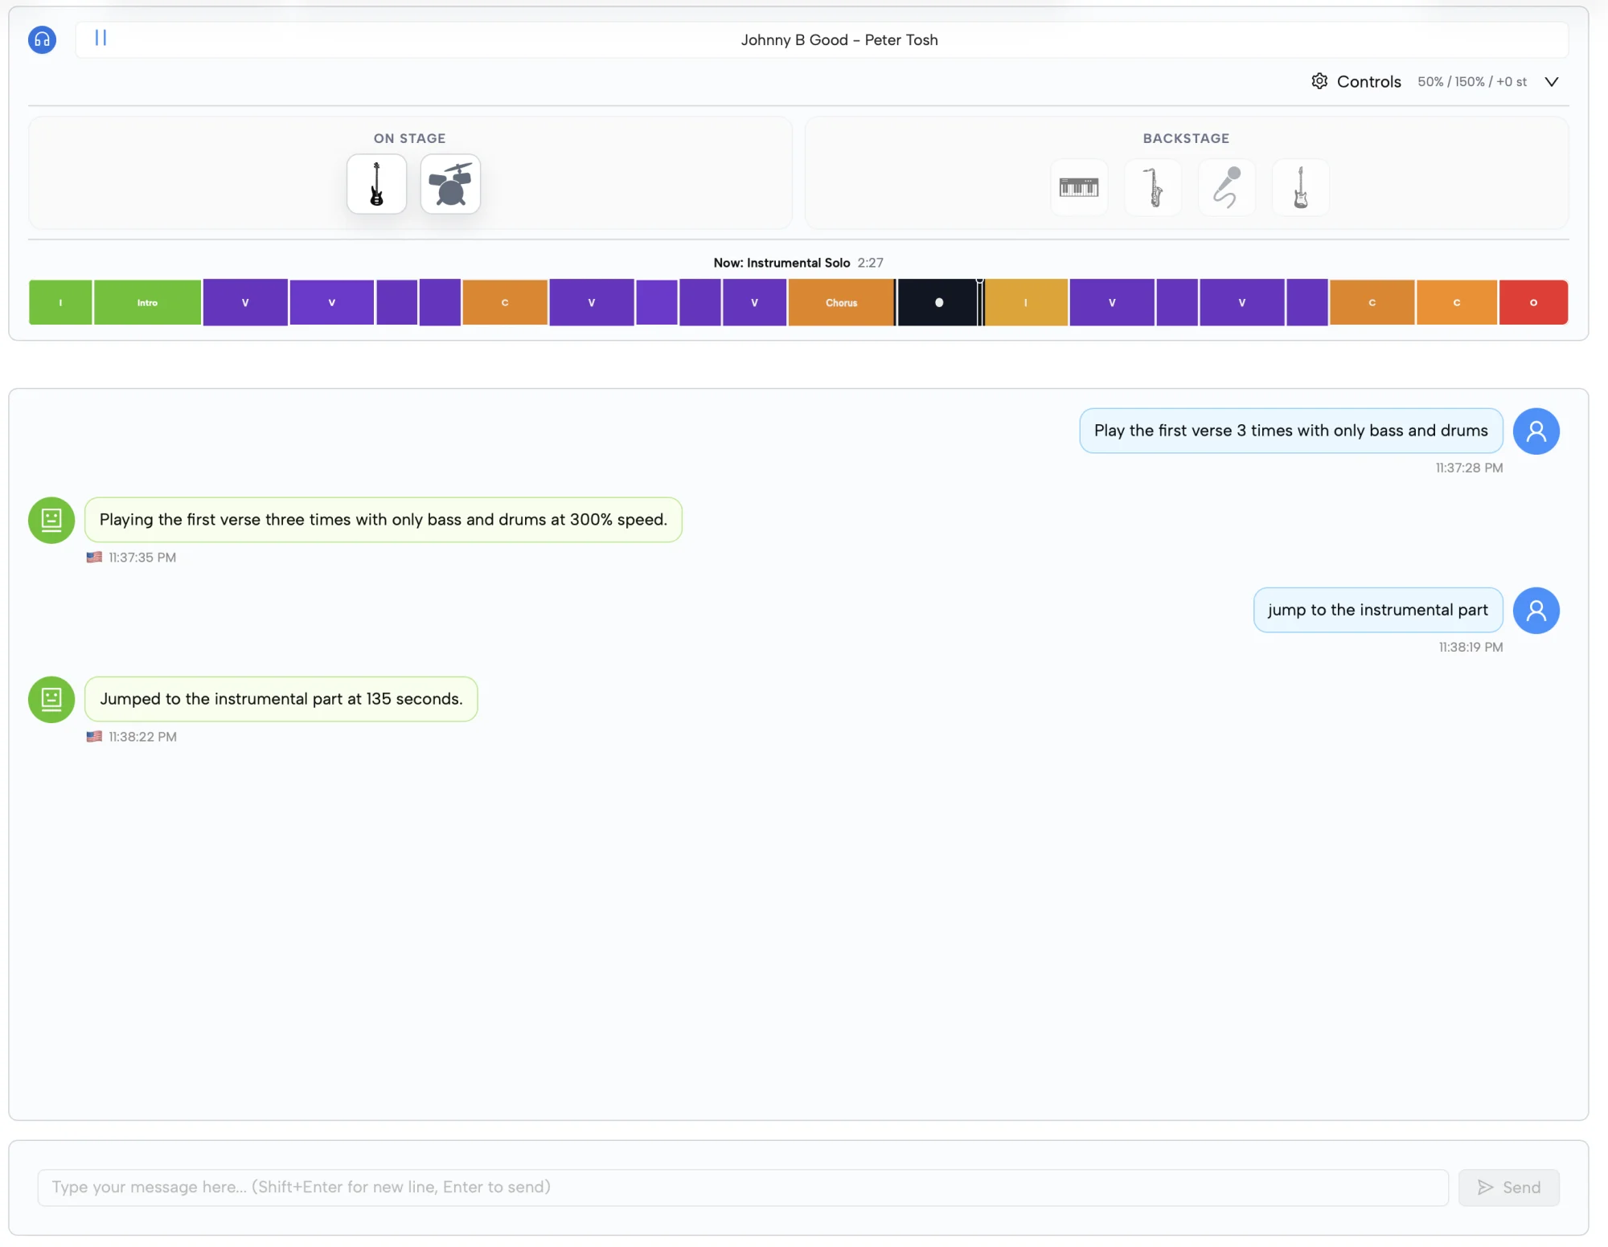This screenshot has height=1247, width=1608.
Task: Move the bass guitar off stage
Action: [x=376, y=184]
